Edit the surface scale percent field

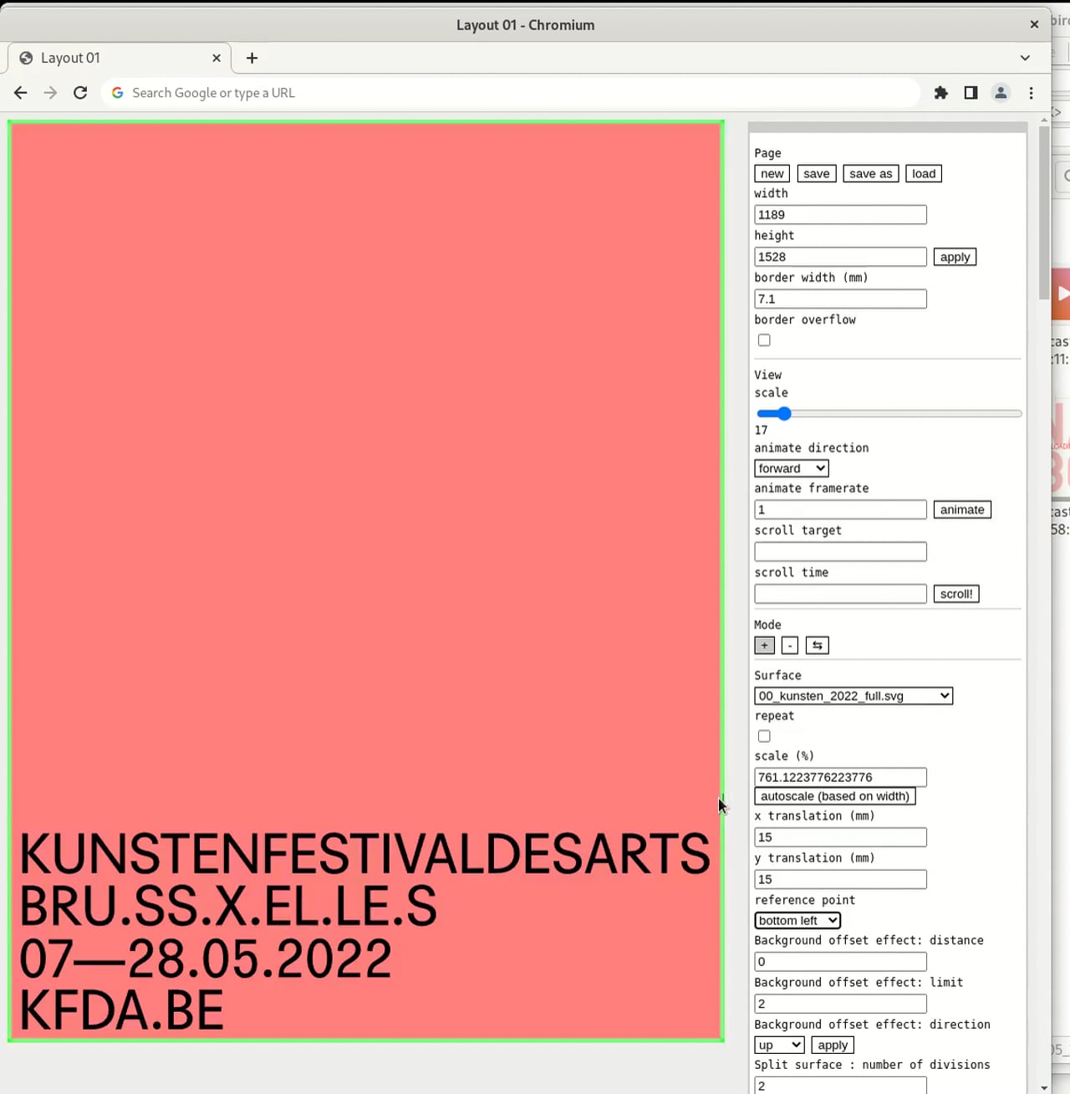(840, 777)
